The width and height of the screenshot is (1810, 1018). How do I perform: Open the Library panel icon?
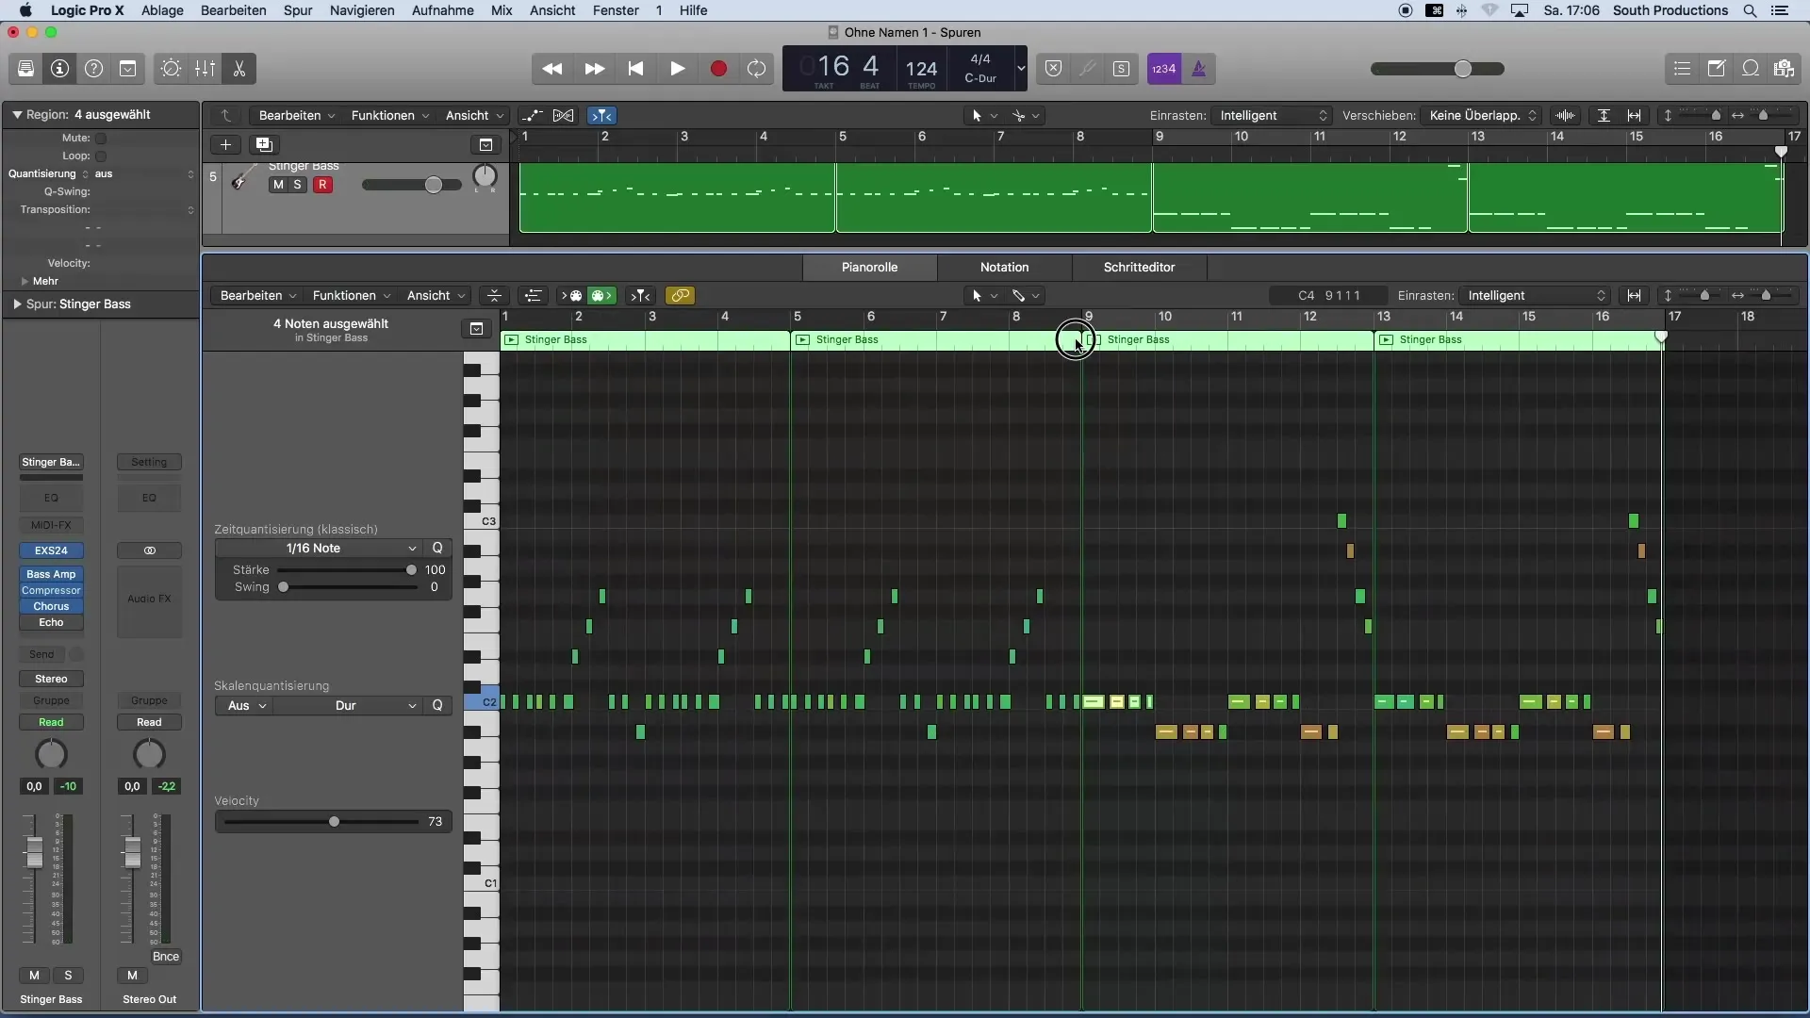25,69
